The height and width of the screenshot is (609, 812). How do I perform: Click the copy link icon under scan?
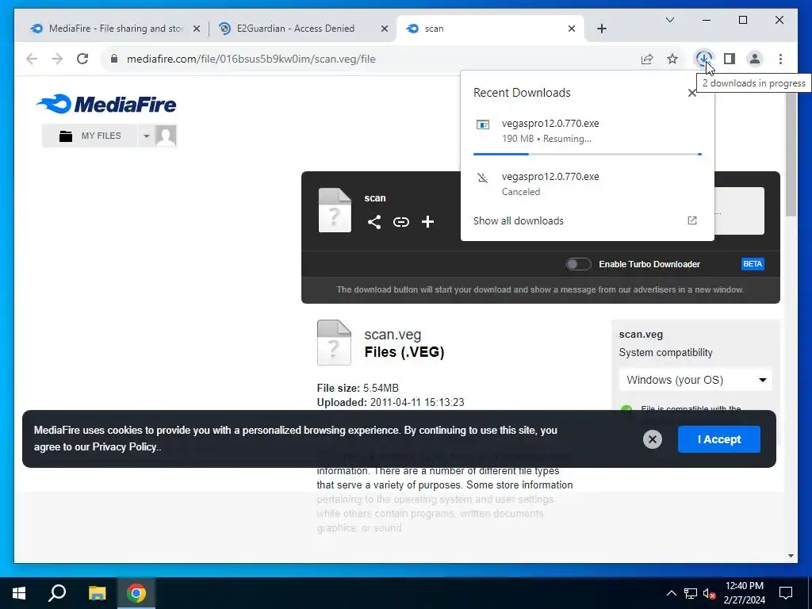click(400, 222)
